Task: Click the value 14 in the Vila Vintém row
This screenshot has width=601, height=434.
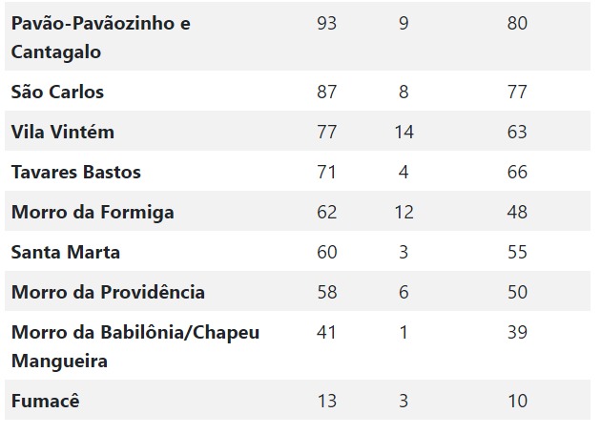Action: [x=404, y=133]
